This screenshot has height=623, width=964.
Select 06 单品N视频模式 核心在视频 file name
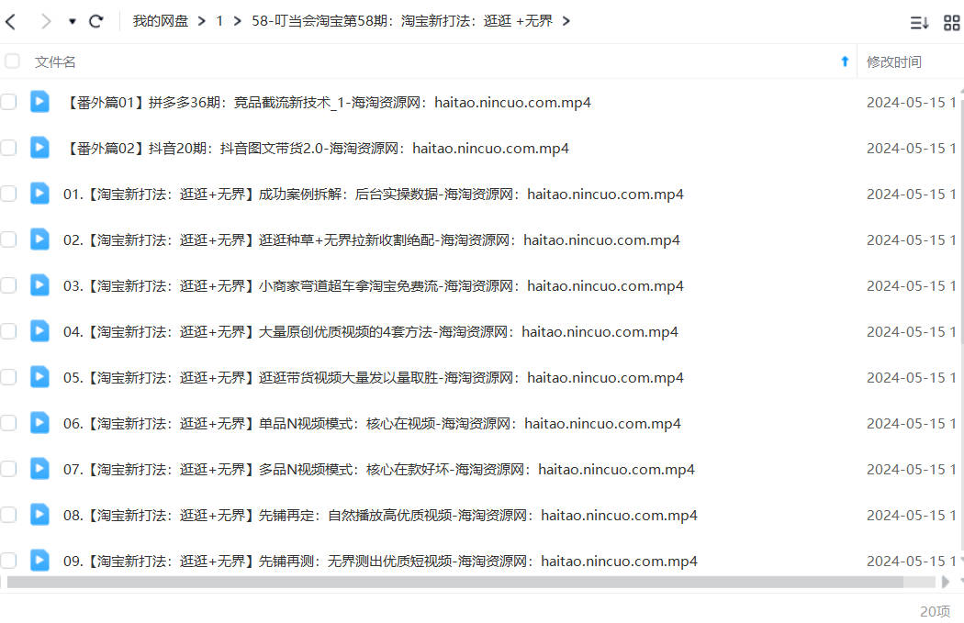pyautogui.click(x=372, y=424)
